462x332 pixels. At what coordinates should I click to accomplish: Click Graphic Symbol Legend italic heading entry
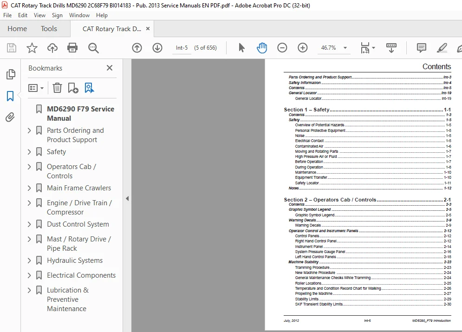pyautogui.click(x=370, y=209)
